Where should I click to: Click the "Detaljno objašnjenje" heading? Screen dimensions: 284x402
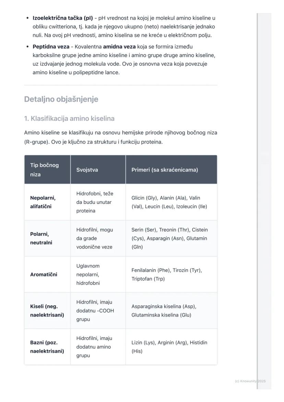(x=61, y=99)
